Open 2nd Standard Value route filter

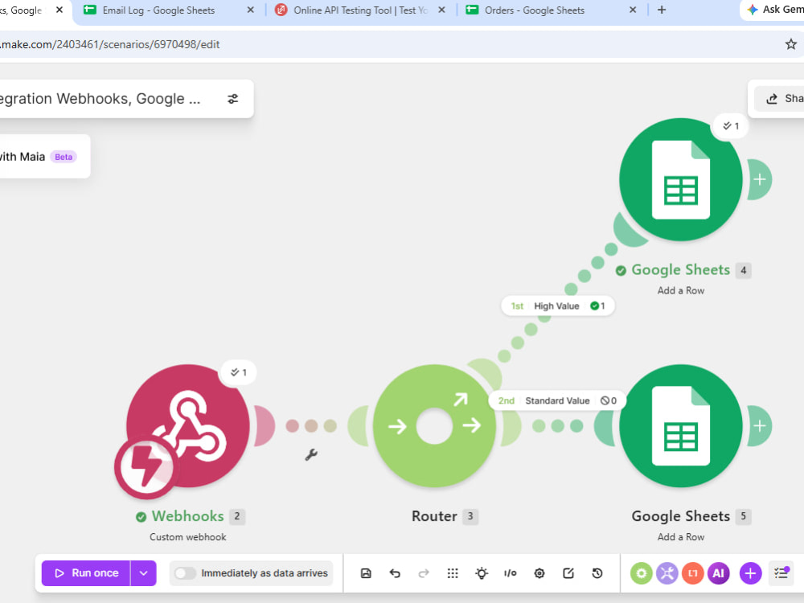point(557,400)
